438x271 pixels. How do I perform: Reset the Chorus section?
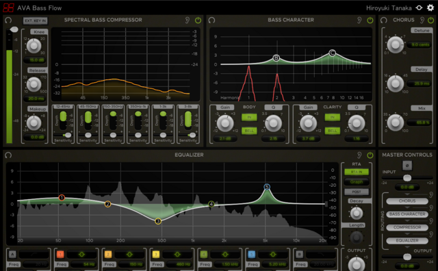point(384,20)
